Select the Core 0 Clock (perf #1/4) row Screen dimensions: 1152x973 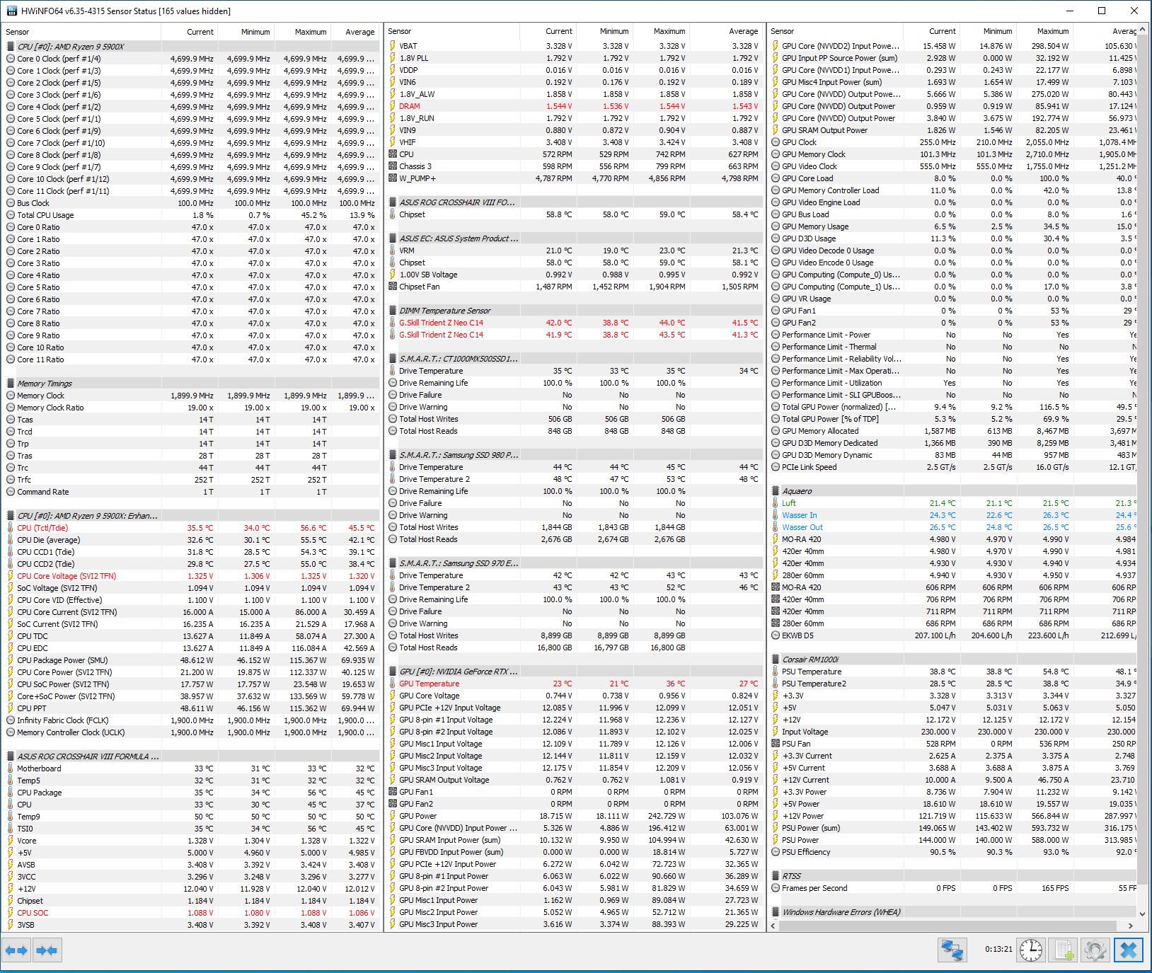tap(191, 59)
